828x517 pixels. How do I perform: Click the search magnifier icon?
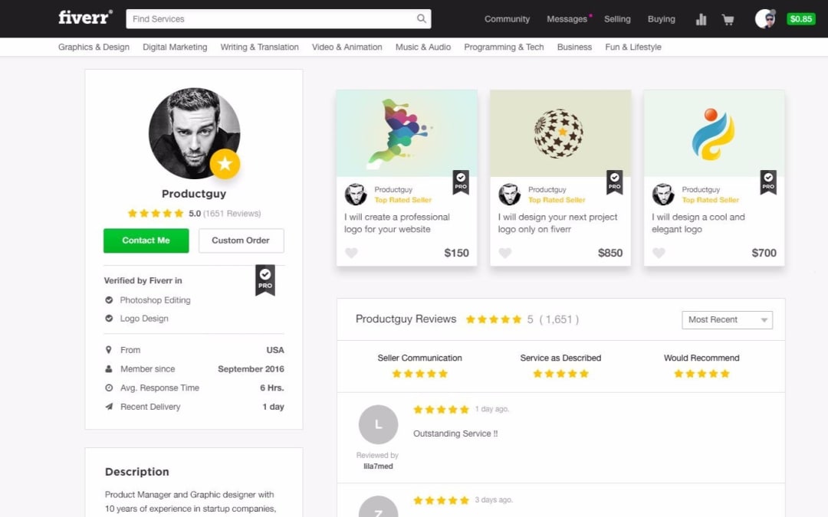pos(421,18)
